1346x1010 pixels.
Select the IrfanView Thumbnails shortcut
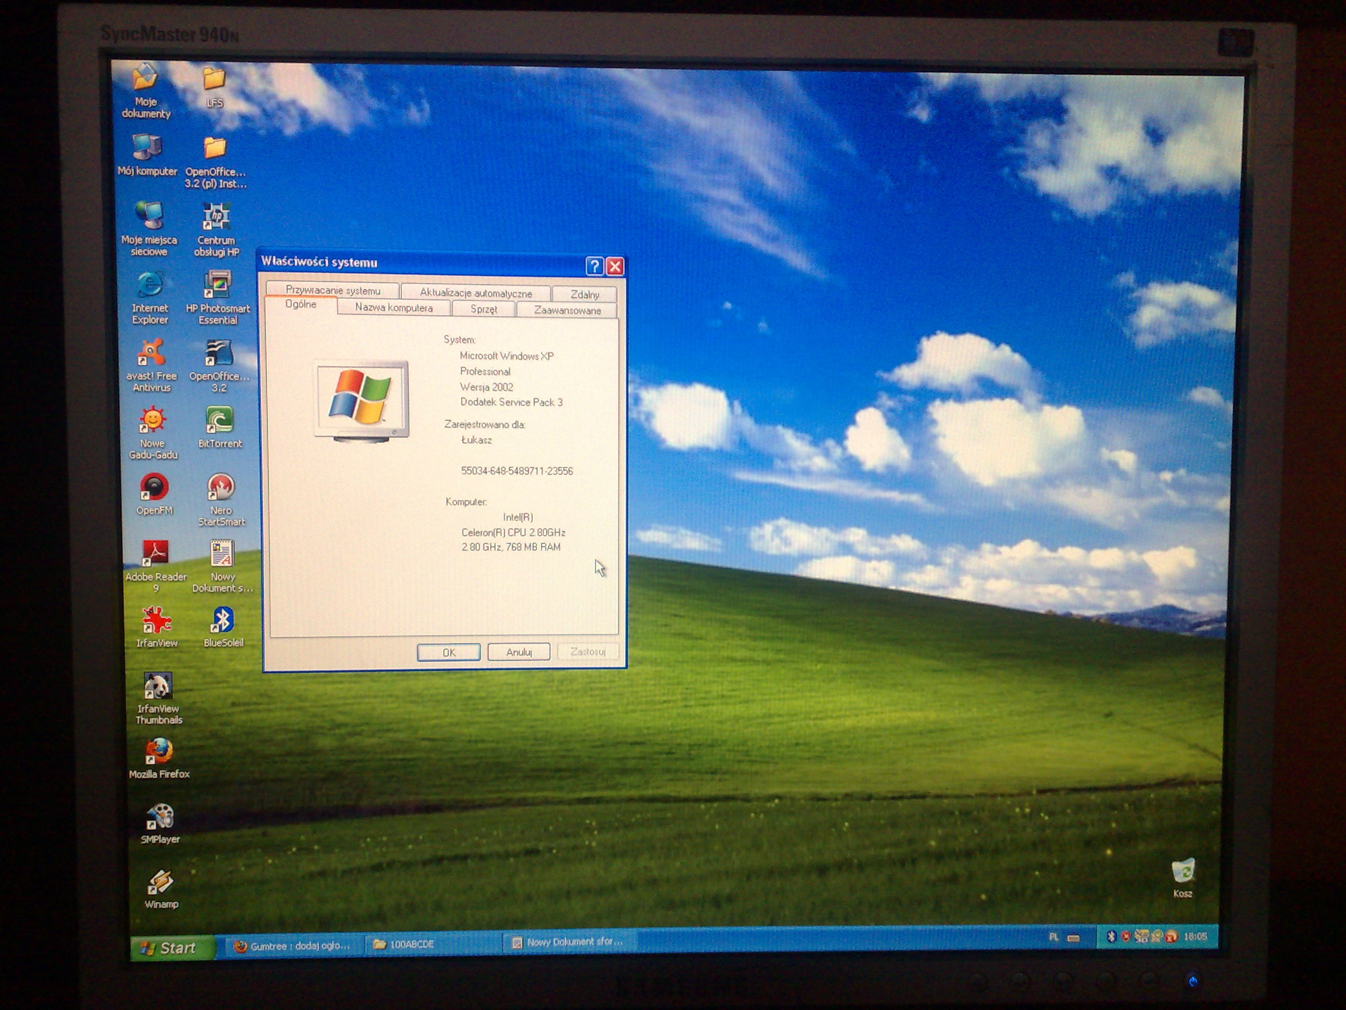(x=158, y=698)
